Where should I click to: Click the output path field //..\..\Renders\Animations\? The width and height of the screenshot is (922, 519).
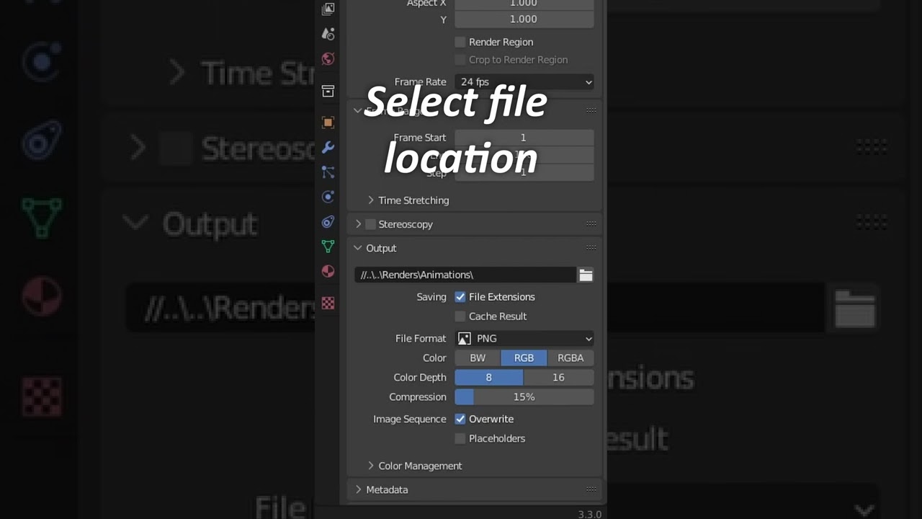(x=465, y=275)
